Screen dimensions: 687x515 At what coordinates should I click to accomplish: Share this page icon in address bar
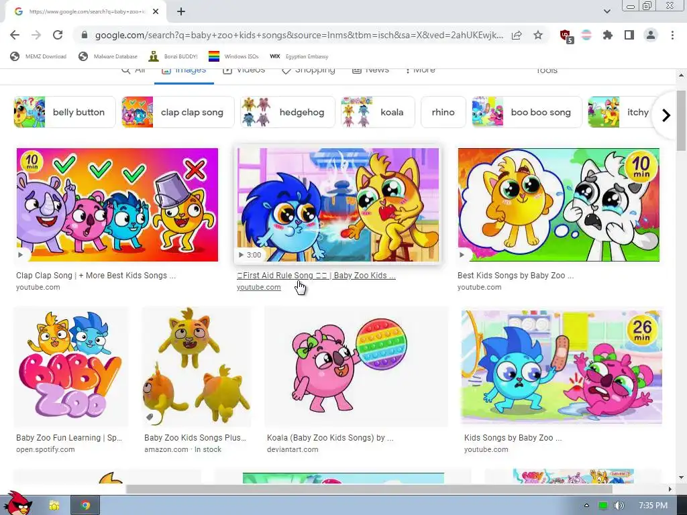(x=517, y=35)
